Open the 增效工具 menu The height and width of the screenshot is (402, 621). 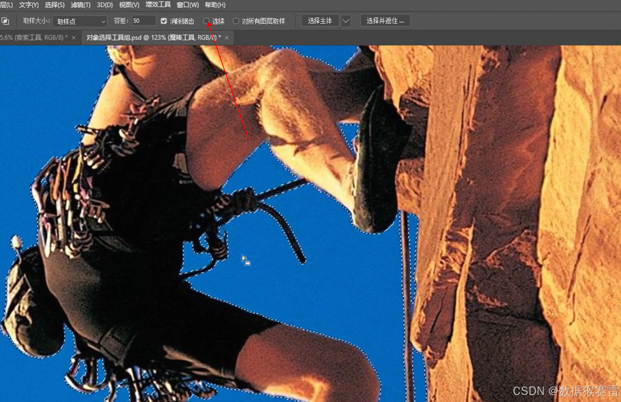coord(158,5)
